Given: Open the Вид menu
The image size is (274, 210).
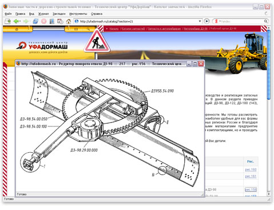Looking at the screenshot, I should coord(31,14).
